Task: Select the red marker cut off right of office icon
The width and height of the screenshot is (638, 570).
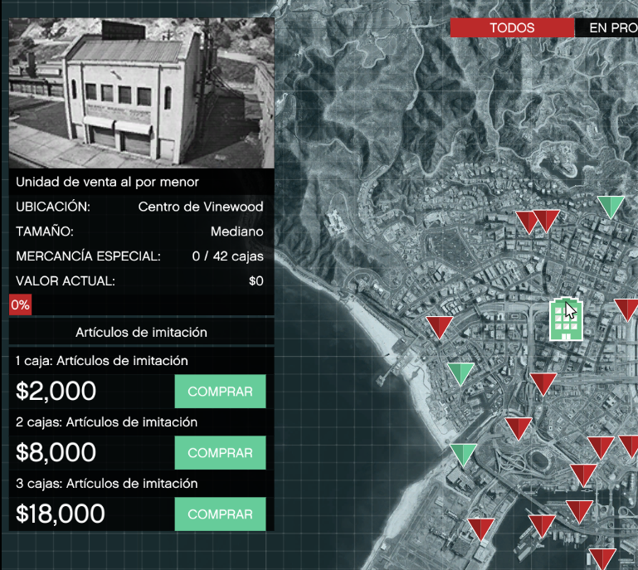Action: click(x=627, y=310)
